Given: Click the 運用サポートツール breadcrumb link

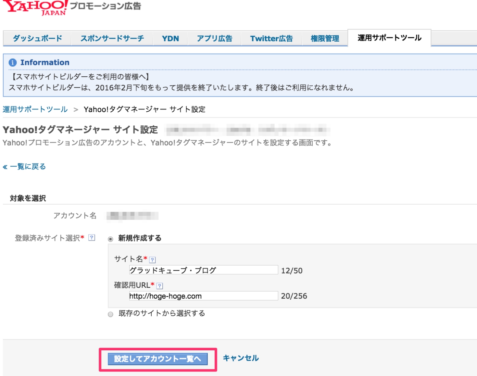Looking at the screenshot, I should [x=35, y=109].
